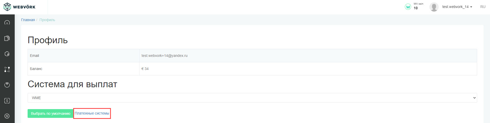Click the dollar finance sidebar icon
This screenshot has height=123, width=490.
(7, 101)
